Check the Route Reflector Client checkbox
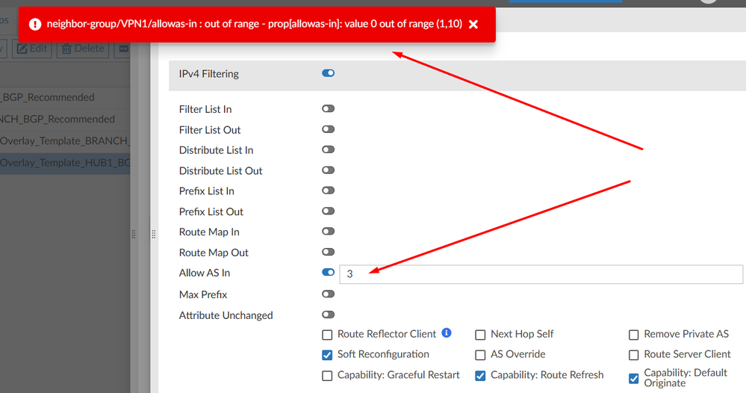Screen dimensions: 746x393 tap(327, 335)
